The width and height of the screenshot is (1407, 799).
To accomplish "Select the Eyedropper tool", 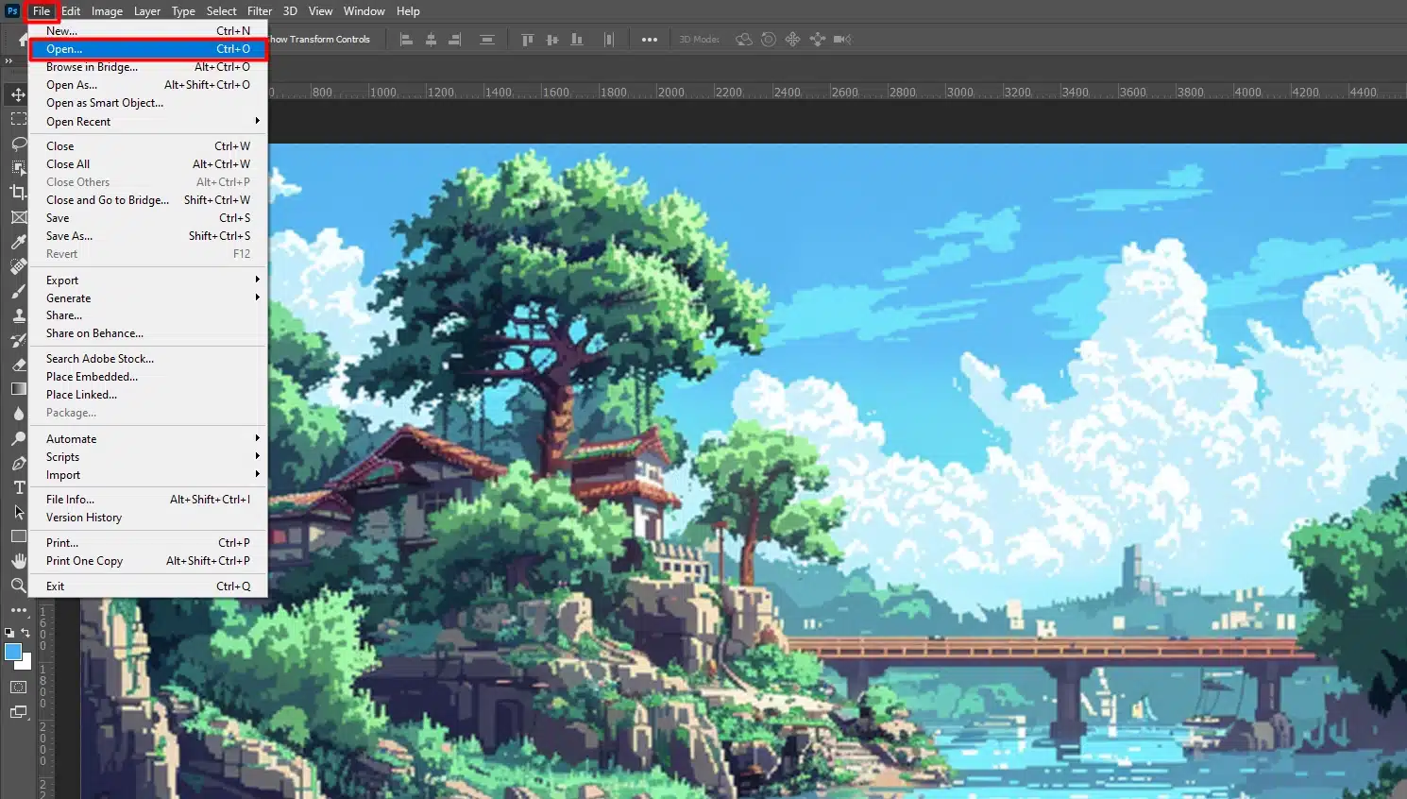I will 18,242.
